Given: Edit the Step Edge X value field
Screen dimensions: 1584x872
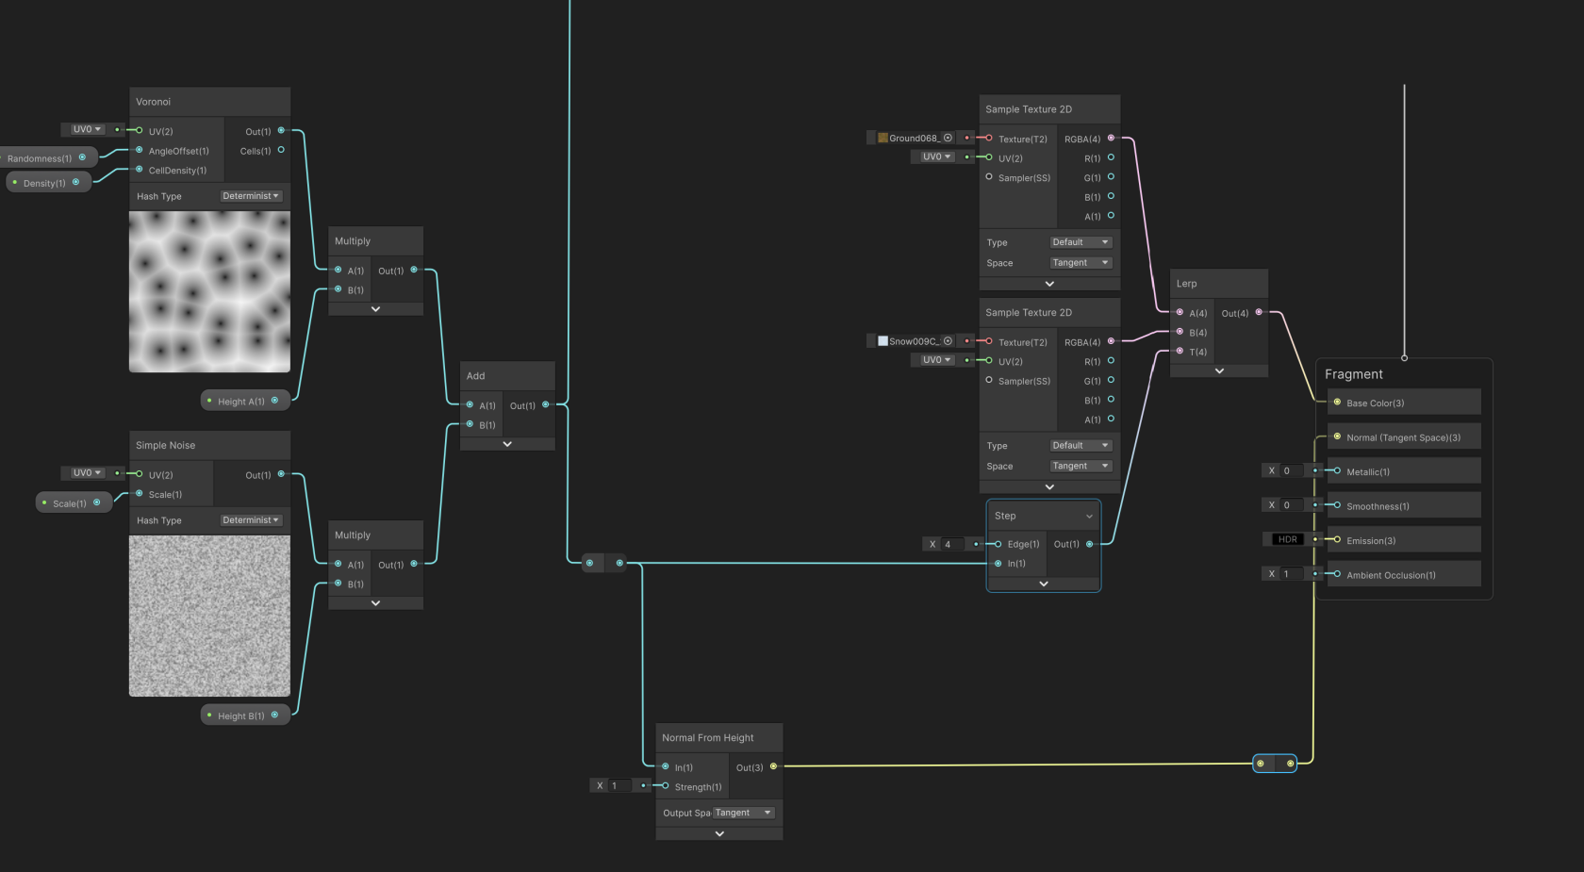Looking at the screenshot, I should (x=952, y=544).
